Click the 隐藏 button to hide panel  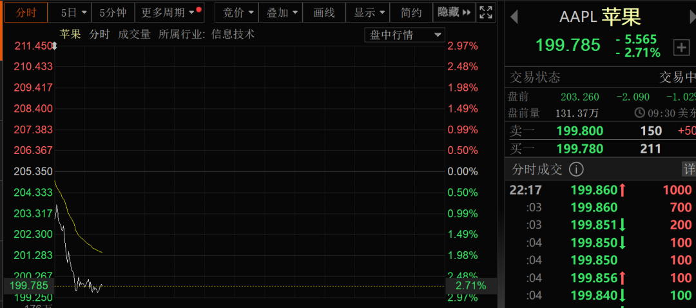(454, 12)
